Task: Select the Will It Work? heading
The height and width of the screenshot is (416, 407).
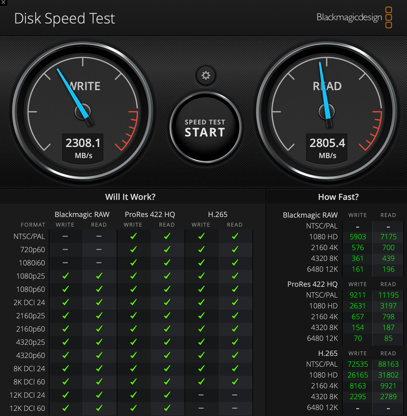Action: click(130, 197)
